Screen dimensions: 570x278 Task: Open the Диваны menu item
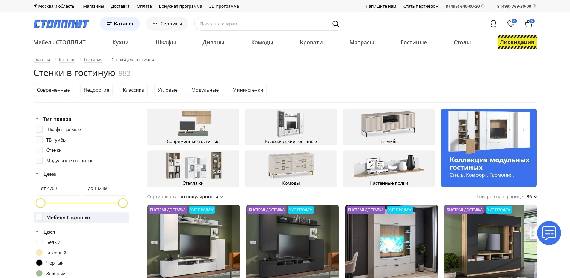click(x=213, y=43)
